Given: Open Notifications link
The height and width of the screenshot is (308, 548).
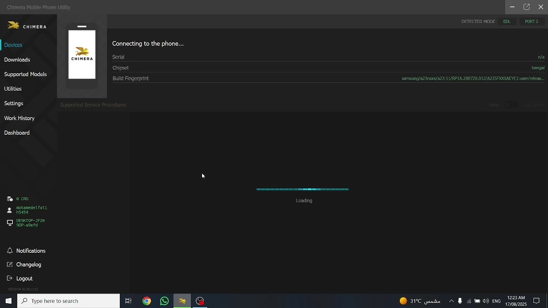Looking at the screenshot, I should pos(31,251).
